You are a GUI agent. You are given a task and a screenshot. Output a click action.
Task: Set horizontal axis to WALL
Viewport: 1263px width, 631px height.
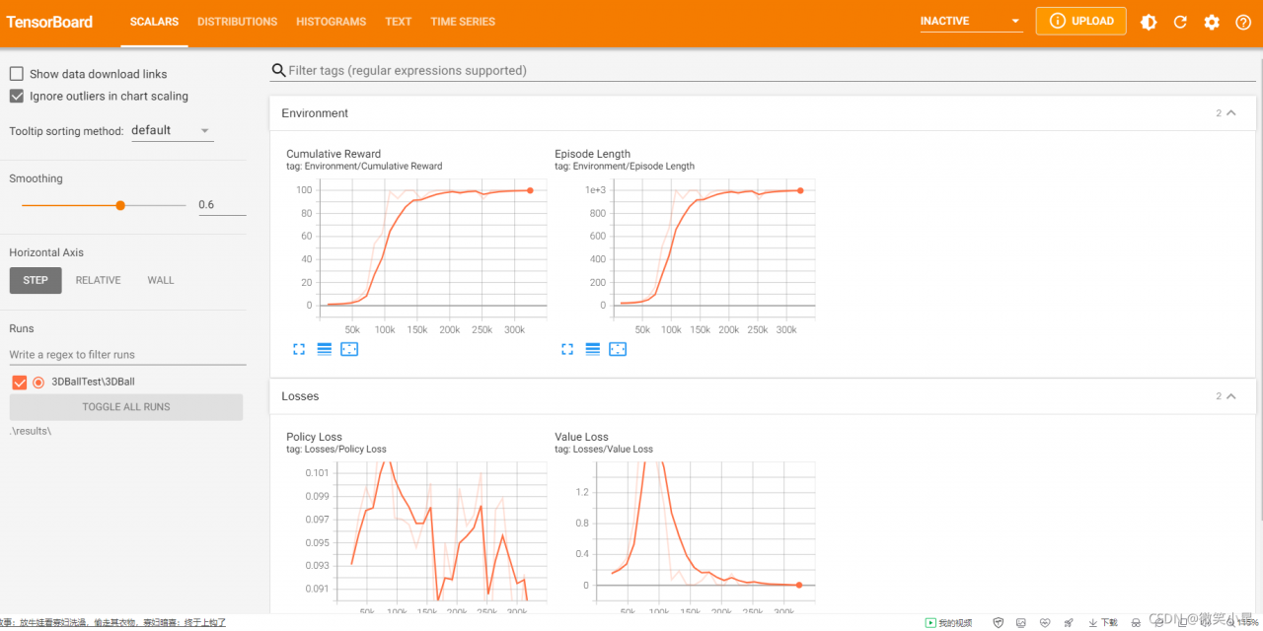(x=161, y=280)
